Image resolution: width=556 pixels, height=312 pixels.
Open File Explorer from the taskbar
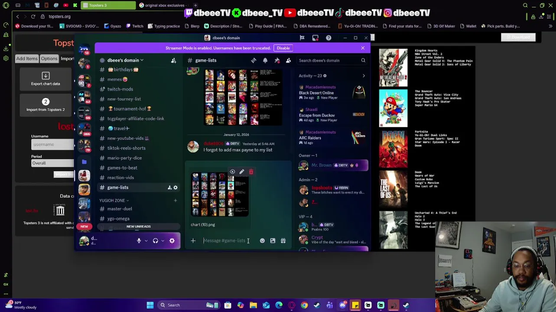point(253,305)
